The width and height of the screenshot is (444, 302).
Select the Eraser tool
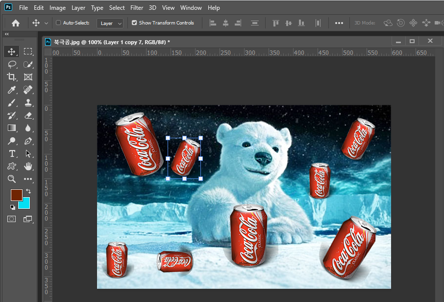28,115
